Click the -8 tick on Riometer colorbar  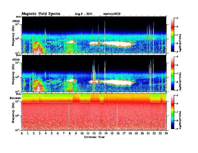177,120
